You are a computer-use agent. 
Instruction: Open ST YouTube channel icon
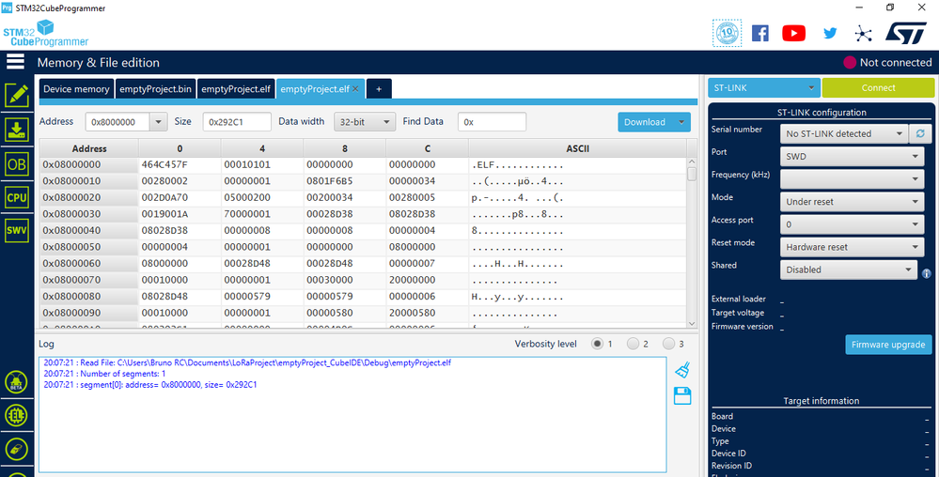pyautogui.click(x=793, y=33)
